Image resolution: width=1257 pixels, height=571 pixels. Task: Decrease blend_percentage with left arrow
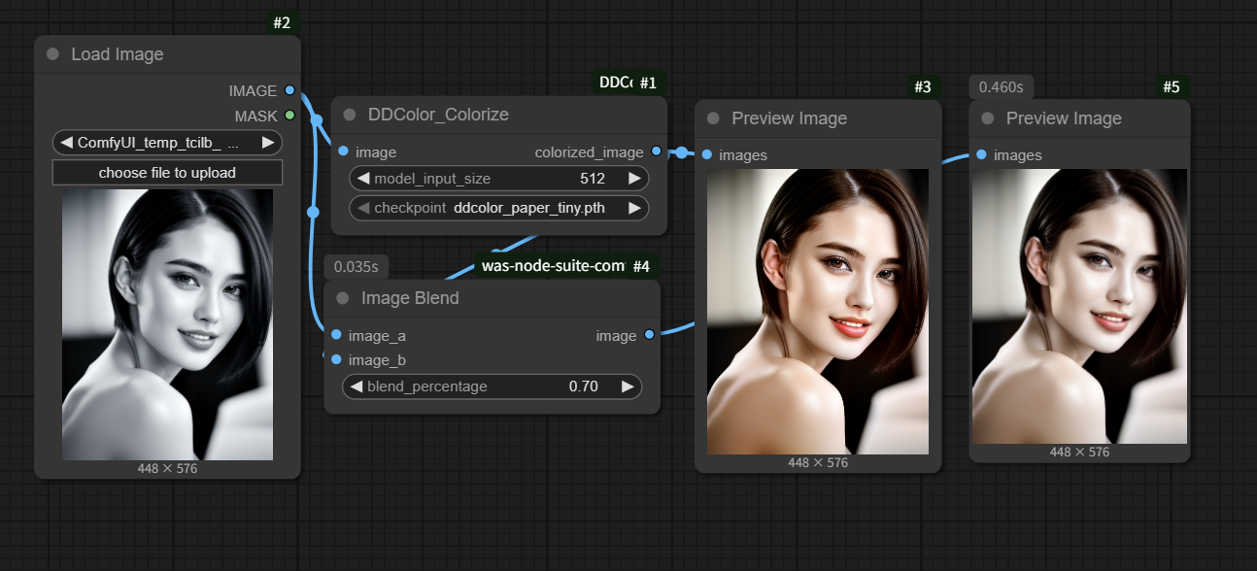(357, 386)
